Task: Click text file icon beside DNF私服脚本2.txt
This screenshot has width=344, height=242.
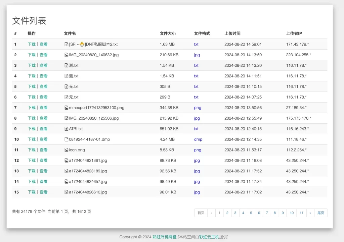Action: tap(66, 44)
